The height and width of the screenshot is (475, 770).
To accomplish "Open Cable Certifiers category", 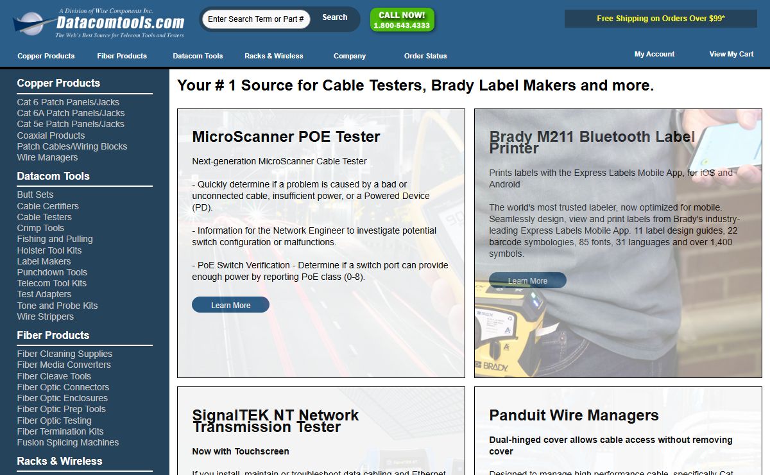I will [x=48, y=206].
